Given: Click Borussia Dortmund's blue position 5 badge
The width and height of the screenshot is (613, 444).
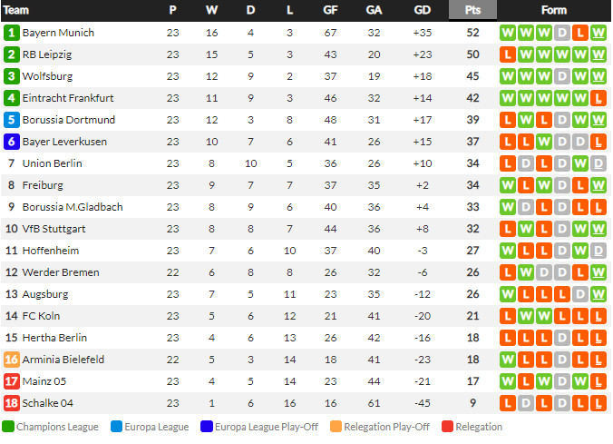Looking at the screenshot, I should click(x=12, y=120).
